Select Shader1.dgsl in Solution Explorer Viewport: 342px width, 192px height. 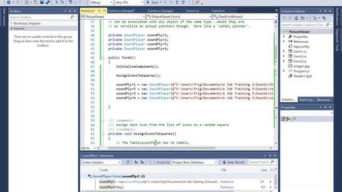(x=302, y=76)
